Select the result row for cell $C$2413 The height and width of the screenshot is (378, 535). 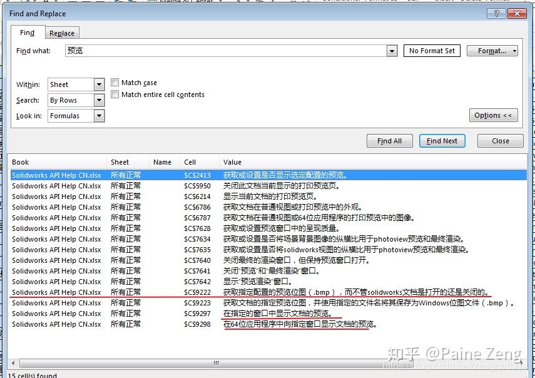(268, 175)
